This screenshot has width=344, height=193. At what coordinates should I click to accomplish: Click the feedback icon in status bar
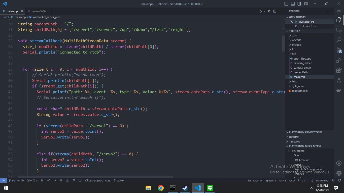pos(333,180)
